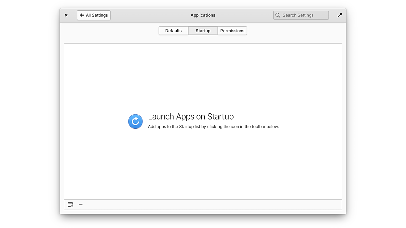The height and width of the screenshot is (228, 406).
Task: Click the Launch Apps on Startup heading
Action: [191, 117]
